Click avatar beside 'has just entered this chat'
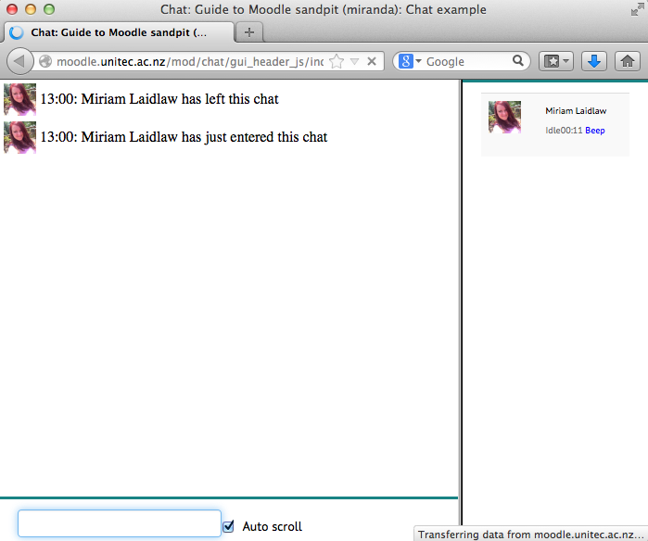Screen dimensions: 648x541 click(19, 137)
